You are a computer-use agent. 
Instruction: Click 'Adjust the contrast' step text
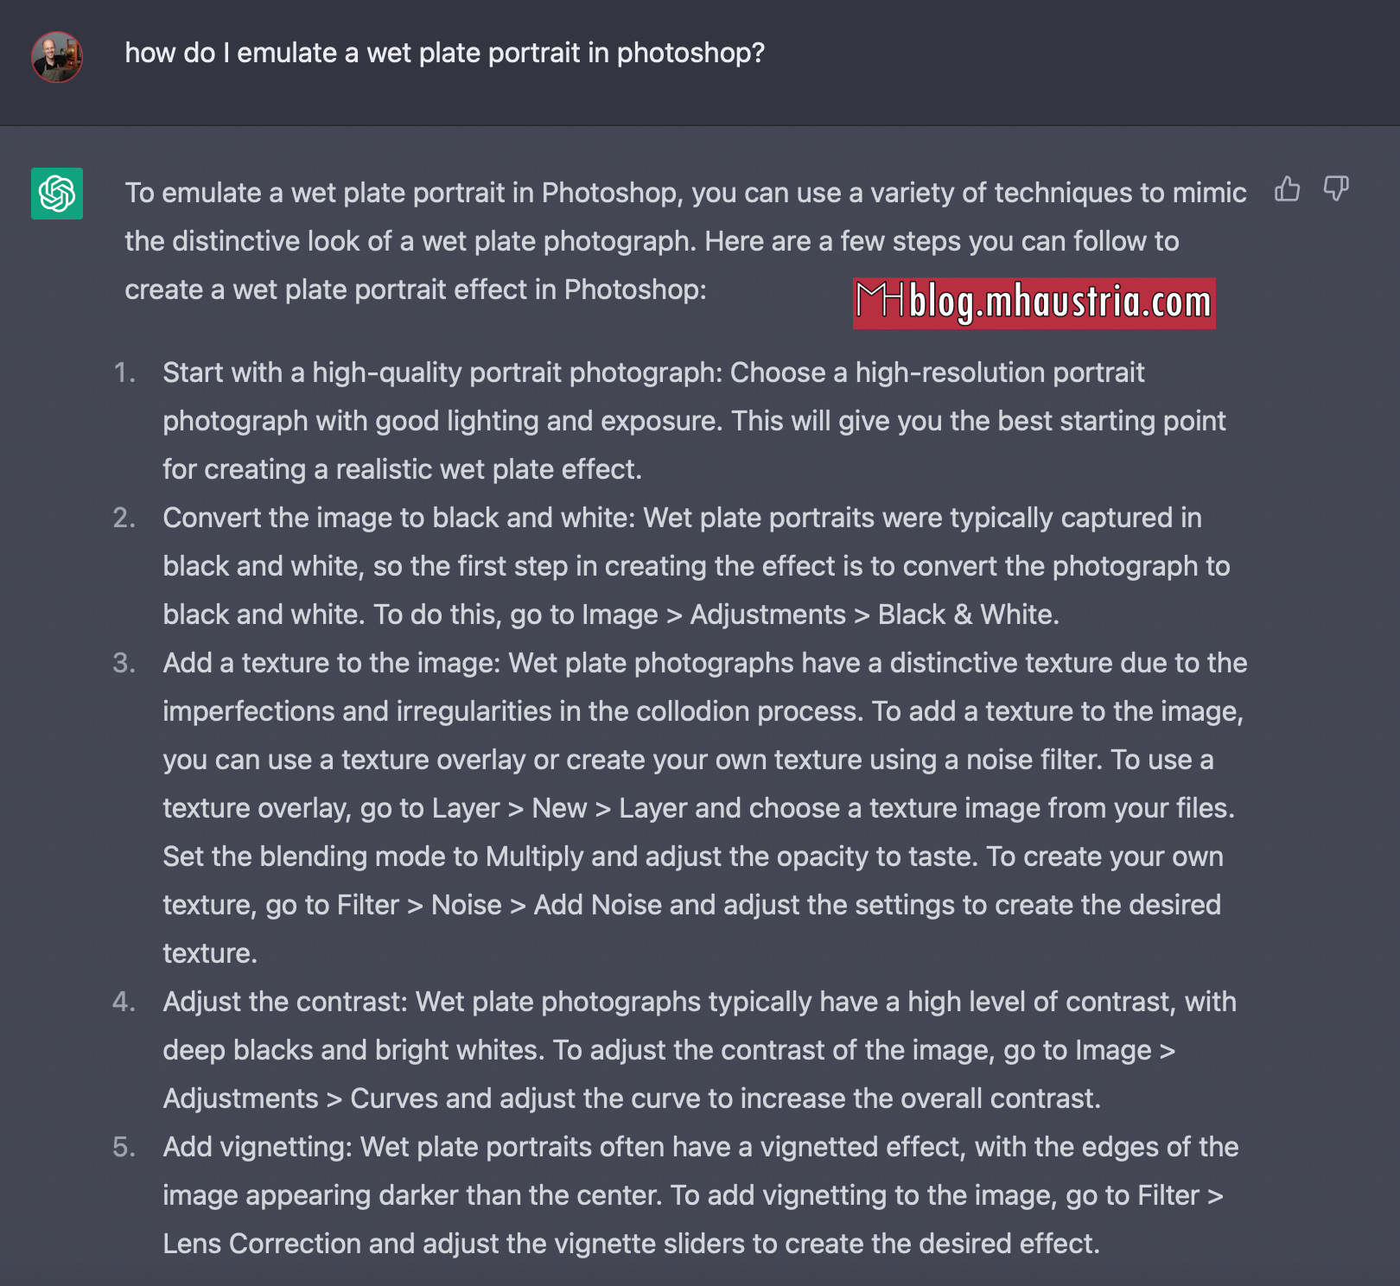tap(284, 1002)
